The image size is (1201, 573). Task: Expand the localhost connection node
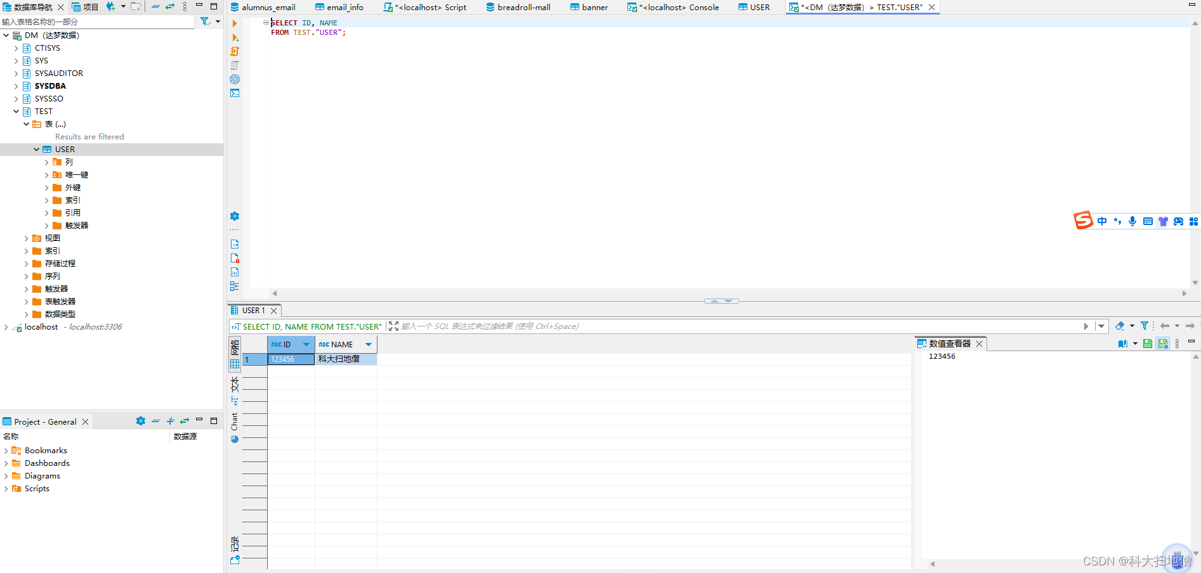pyautogui.click(x=6, y=327)
